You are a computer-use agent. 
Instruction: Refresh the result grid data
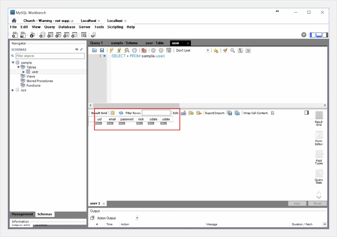(121, 113)
